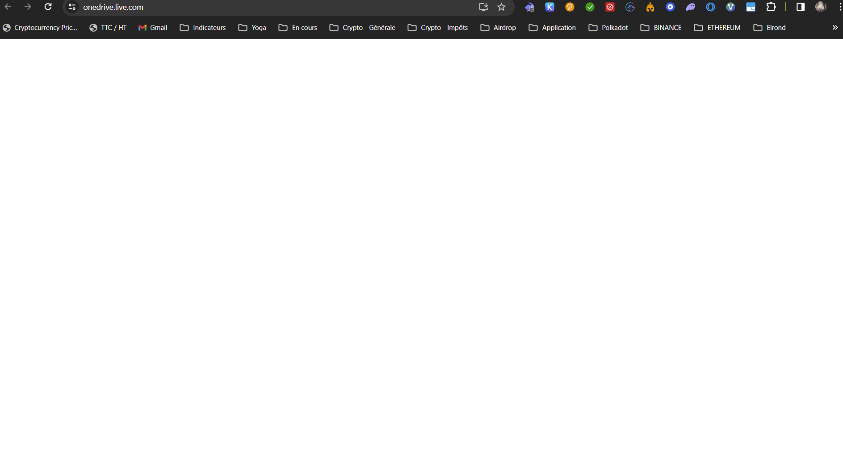The height and width of the screenshot is (468, 843).
Task: Open the blue V wallet extension
Action: pos(730,7)
